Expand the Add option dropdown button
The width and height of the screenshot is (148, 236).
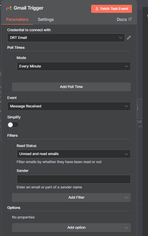71,228
